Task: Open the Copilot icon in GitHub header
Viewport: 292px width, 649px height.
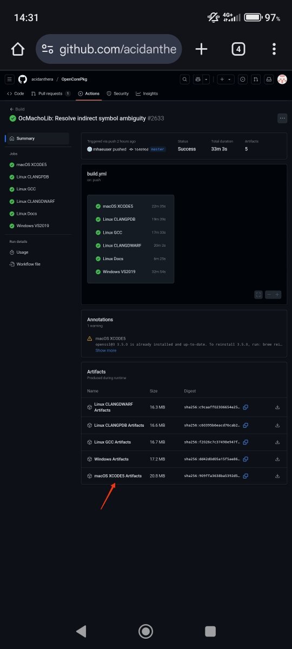Action: (x=198, y=80)
